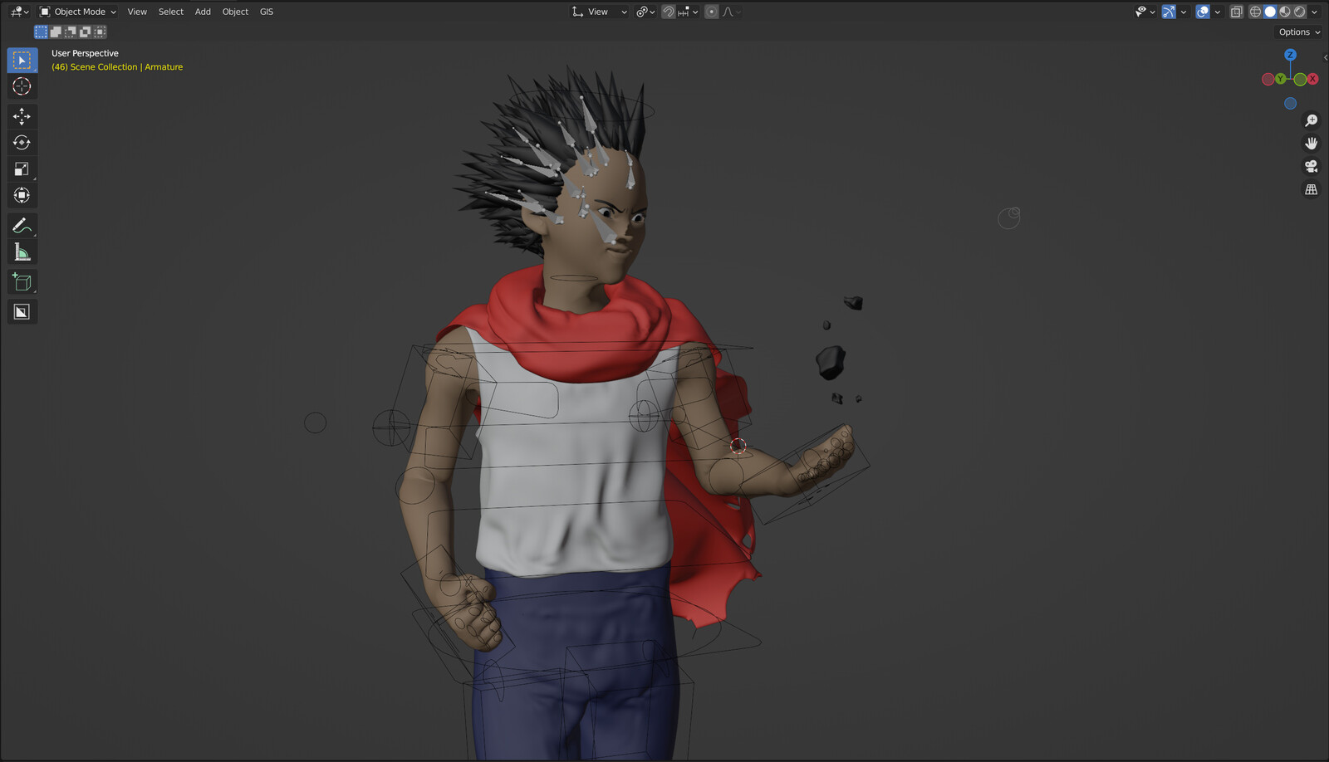The width and height of the screenshot is (1329, 762).
Task: Activate the Scale tool
Action: 22,169
